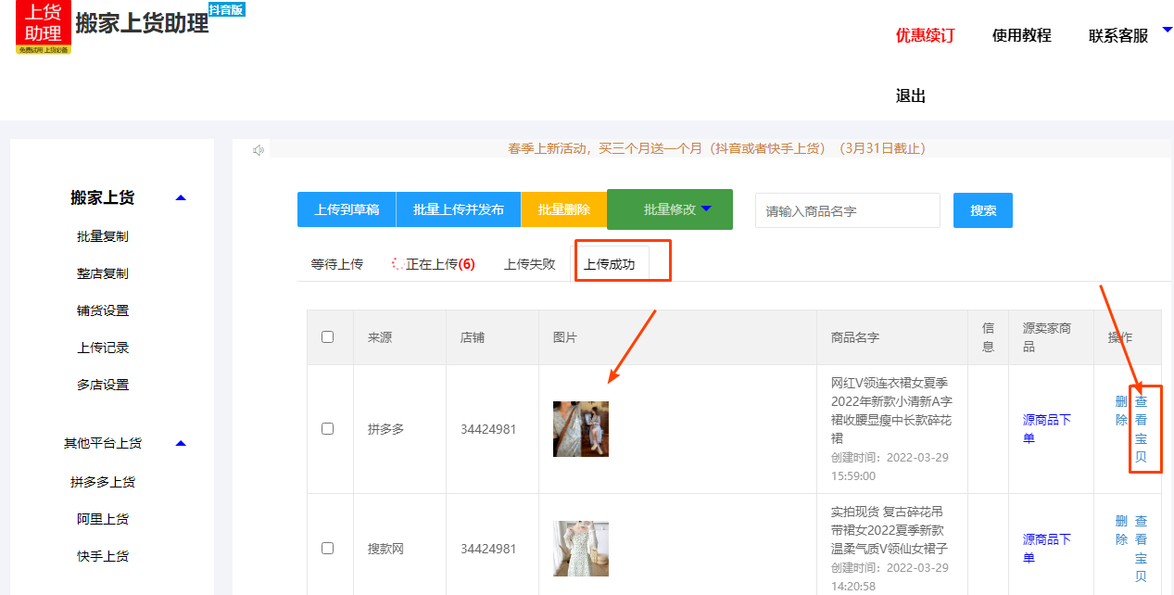Click the spinning upload indicator on 正在上传 tab
Viewport: 1174px width, 595px height.
(397, 262)
